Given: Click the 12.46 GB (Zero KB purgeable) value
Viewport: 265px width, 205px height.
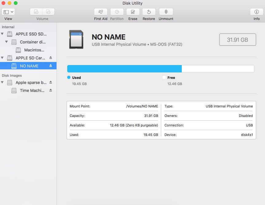Looking at the screenshot, I should coord(134,125).
